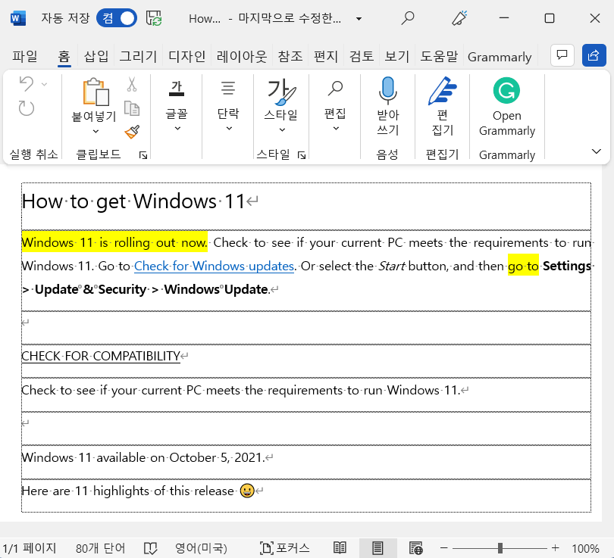Click the 1/1 페이지 page indicator

point(30,548)
